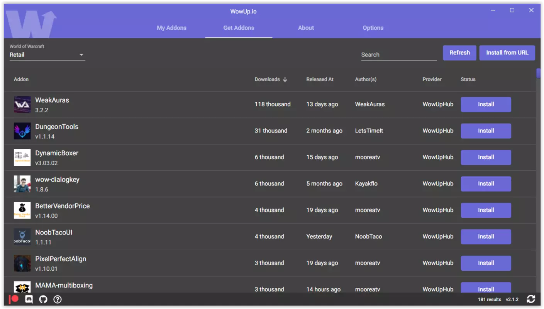Click the '181 results' status text
The image size is (544, 309).
[x=489, y=299]
